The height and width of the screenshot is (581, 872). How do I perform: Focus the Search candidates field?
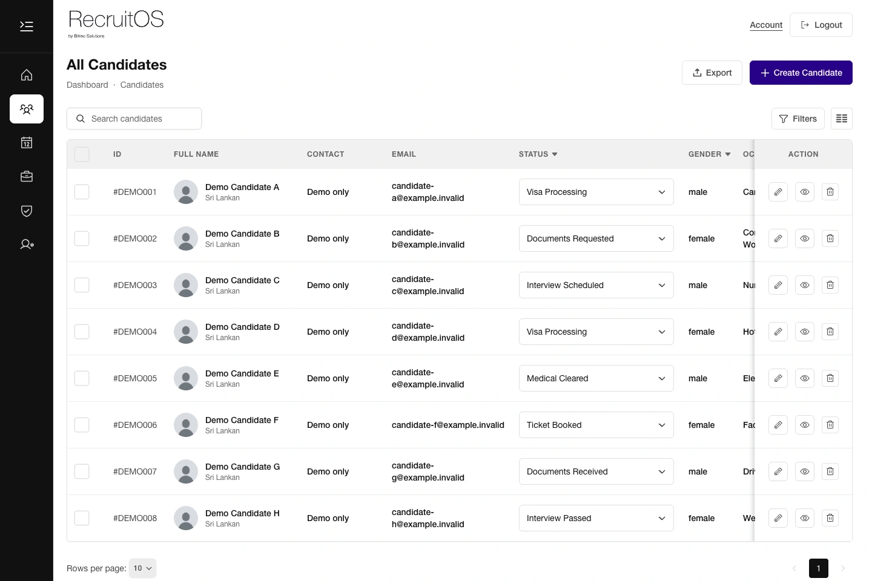tap(134, 119)
